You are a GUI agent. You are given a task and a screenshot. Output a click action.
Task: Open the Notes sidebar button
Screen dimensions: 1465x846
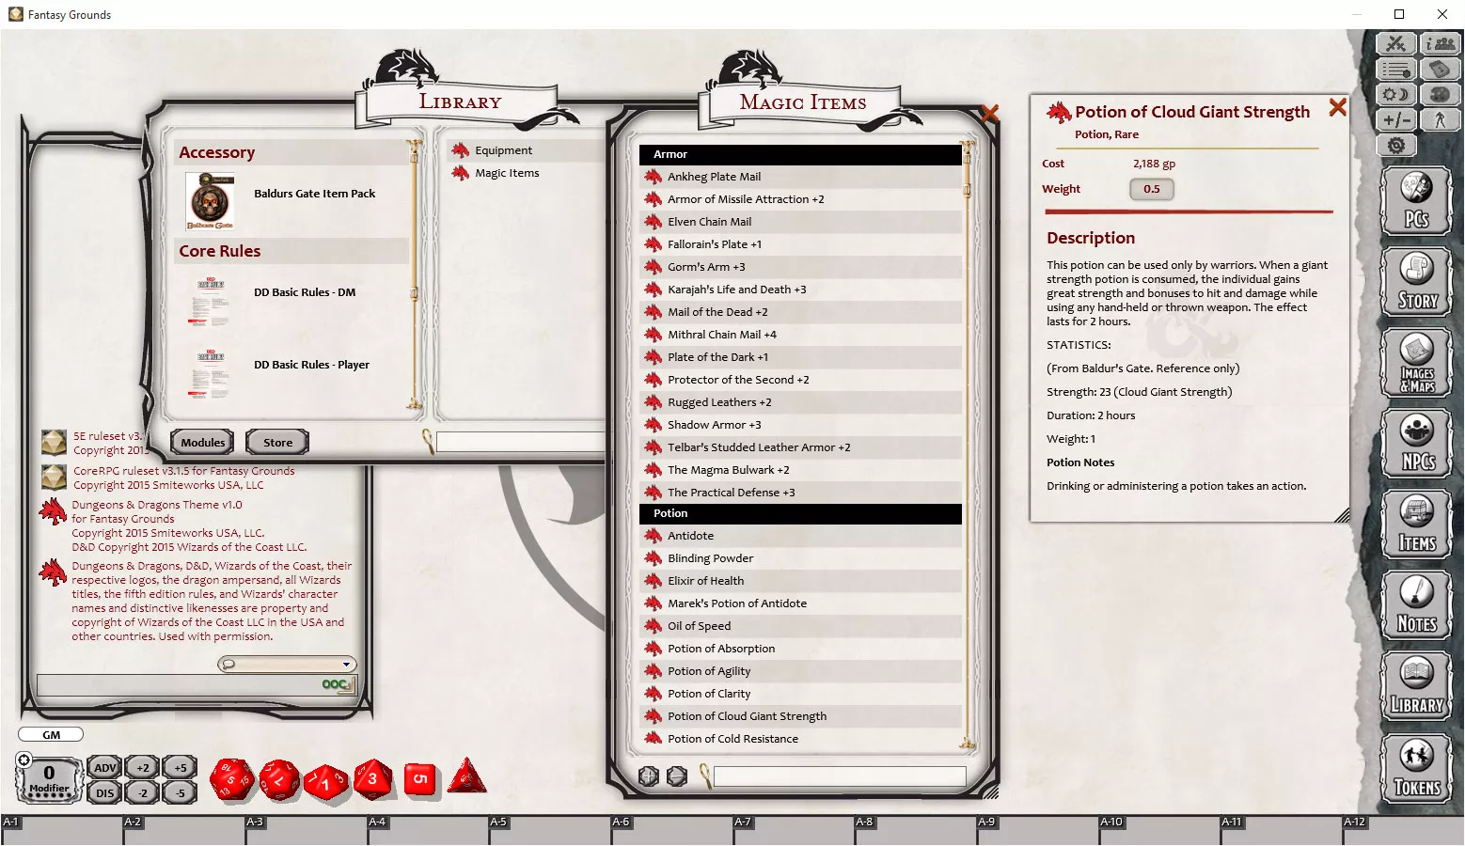tap(1416, 605)
